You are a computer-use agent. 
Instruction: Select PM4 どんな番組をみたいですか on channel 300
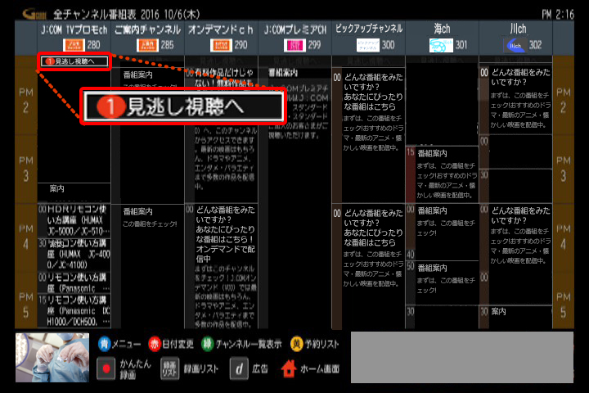click(x=368, y=266)
